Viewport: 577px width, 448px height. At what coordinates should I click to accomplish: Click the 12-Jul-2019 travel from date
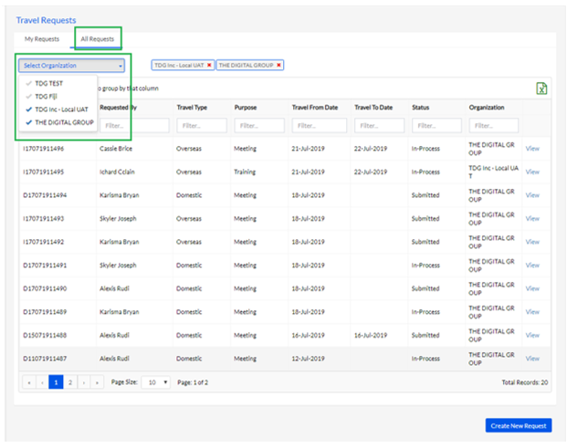tap(308, 359)
